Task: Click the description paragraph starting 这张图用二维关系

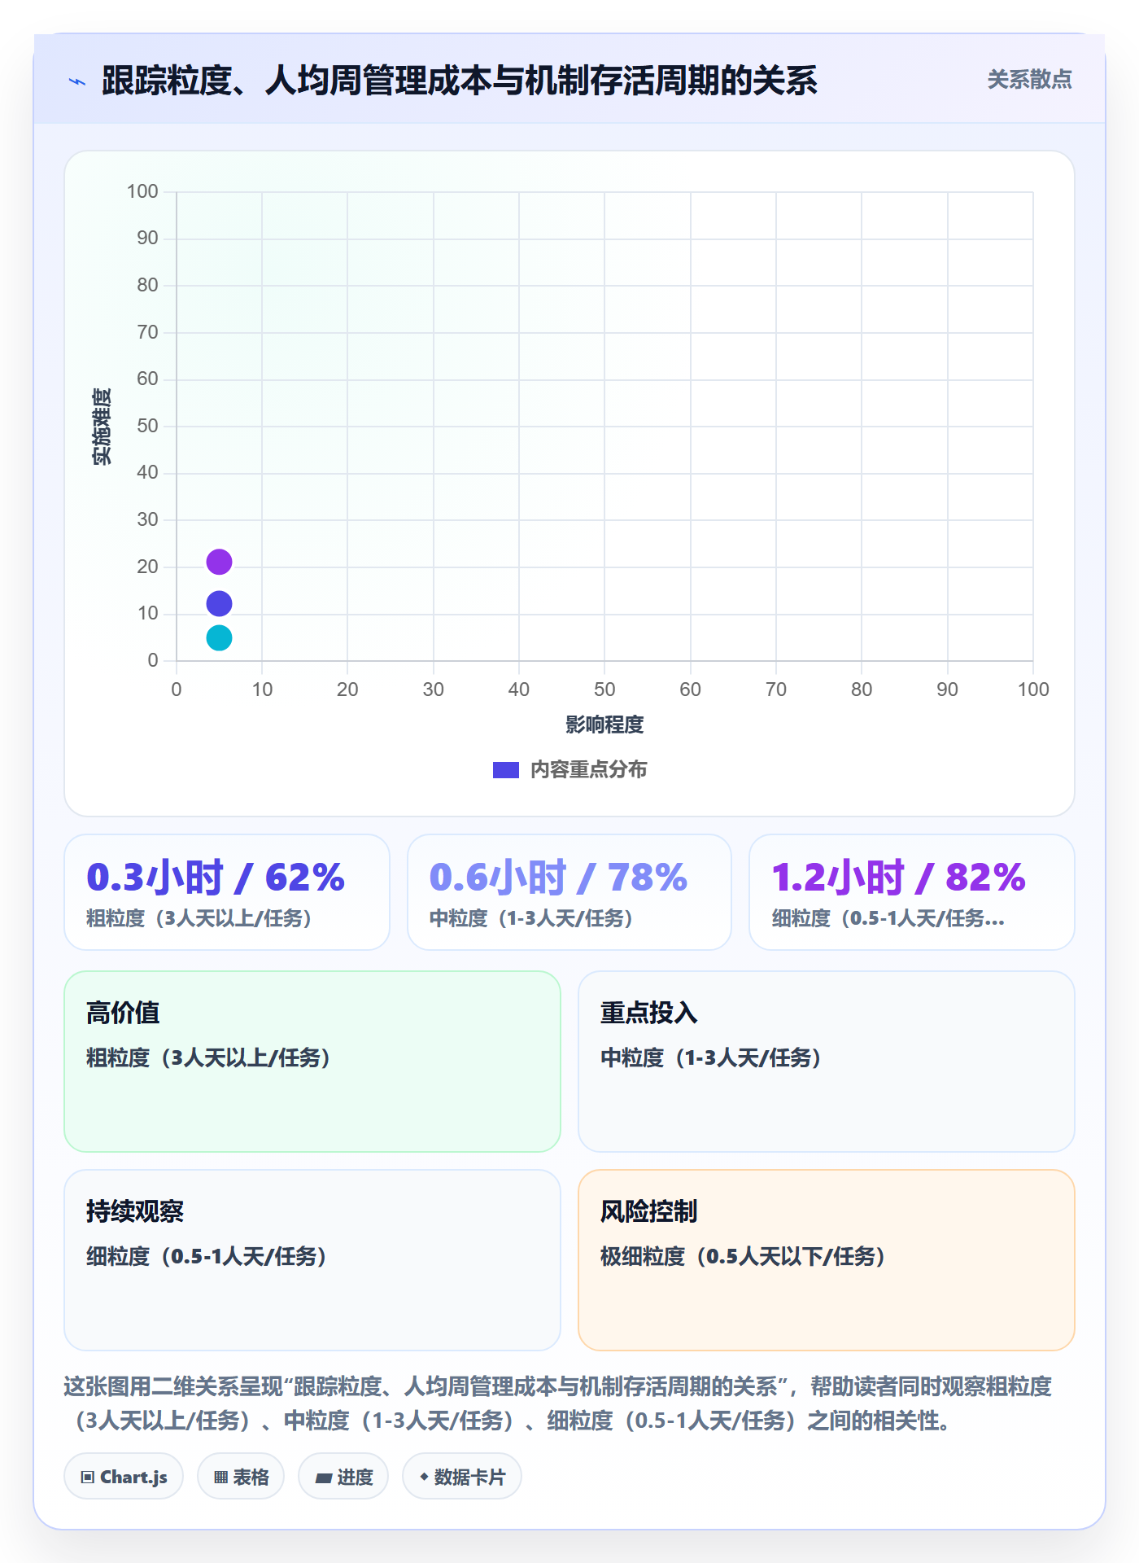Action: (x=558, y=1403)
